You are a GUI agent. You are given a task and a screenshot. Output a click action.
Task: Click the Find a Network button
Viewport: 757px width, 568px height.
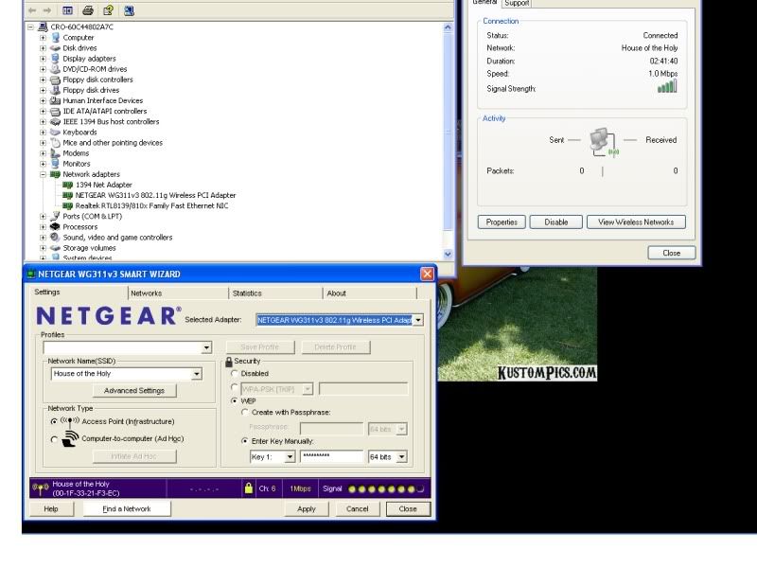(x=127, y=509)
